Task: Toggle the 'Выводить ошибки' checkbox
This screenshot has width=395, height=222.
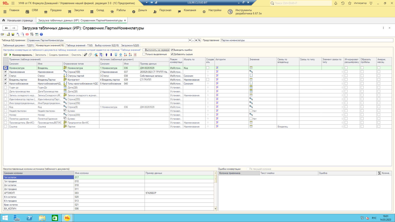Action: 172,50
